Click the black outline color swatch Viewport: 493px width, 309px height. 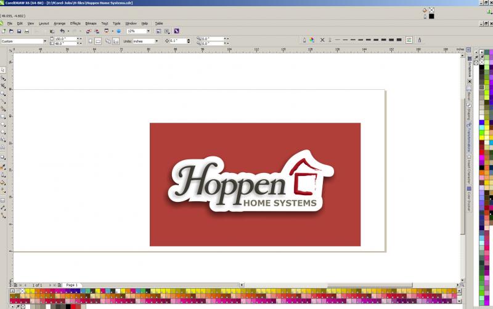[431, 16]
